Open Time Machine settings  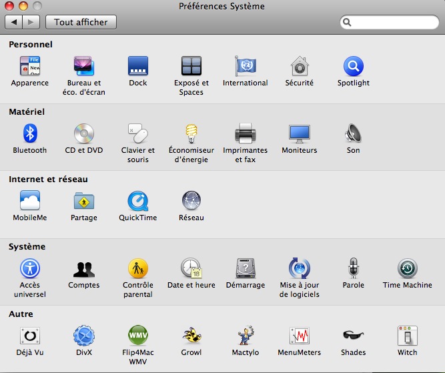[407, 269]
